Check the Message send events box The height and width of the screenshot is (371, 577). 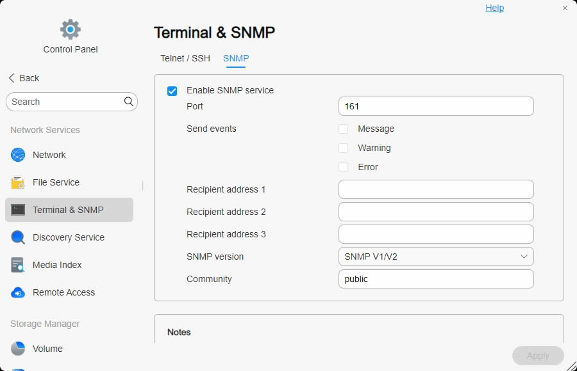(x=344, y=129)
